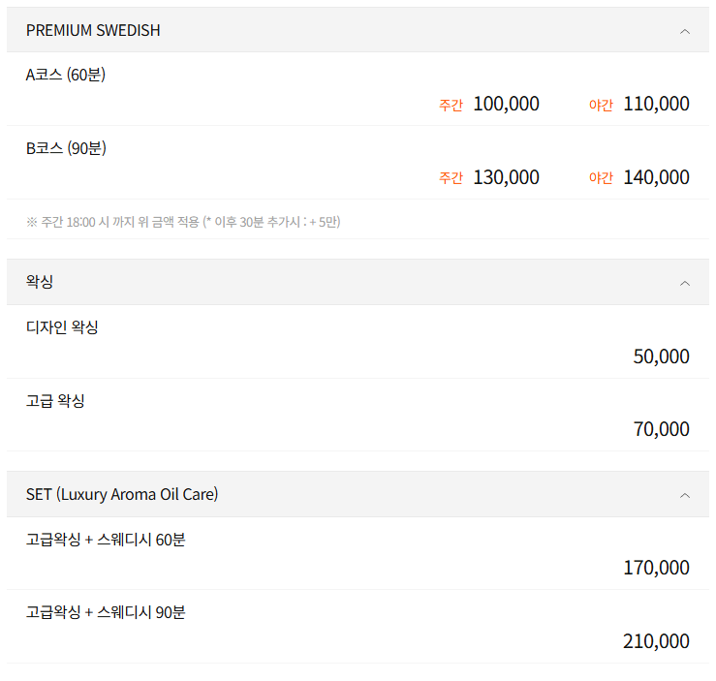Click the 210,000 set price
716x681 pixels.
point(656,641)
